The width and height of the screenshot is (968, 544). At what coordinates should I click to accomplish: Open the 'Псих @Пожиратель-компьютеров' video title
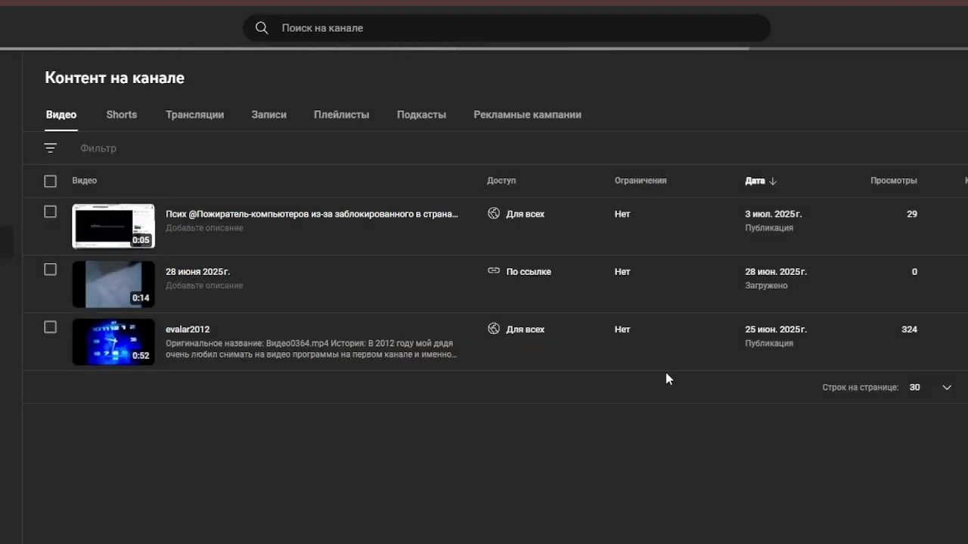[x=312, y=214]
